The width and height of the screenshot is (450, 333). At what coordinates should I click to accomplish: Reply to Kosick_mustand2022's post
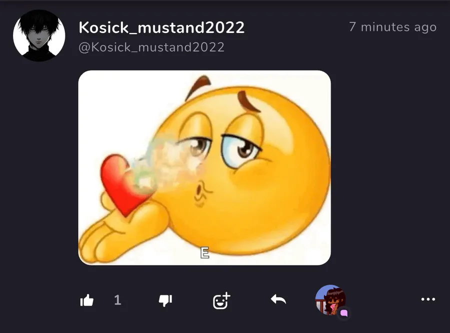click(278, 299)
